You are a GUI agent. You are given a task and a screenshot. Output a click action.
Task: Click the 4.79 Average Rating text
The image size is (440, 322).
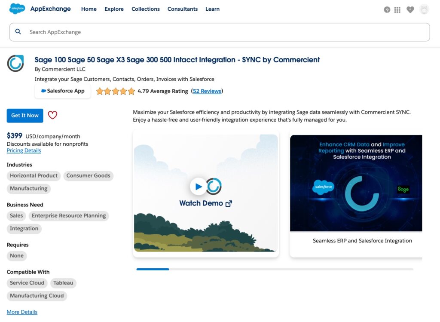[163, 91]
